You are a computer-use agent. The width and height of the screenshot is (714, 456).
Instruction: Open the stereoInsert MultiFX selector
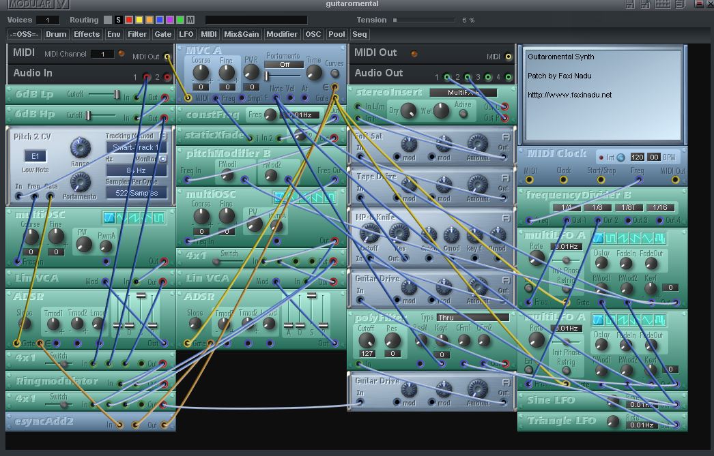click(463, 92)
